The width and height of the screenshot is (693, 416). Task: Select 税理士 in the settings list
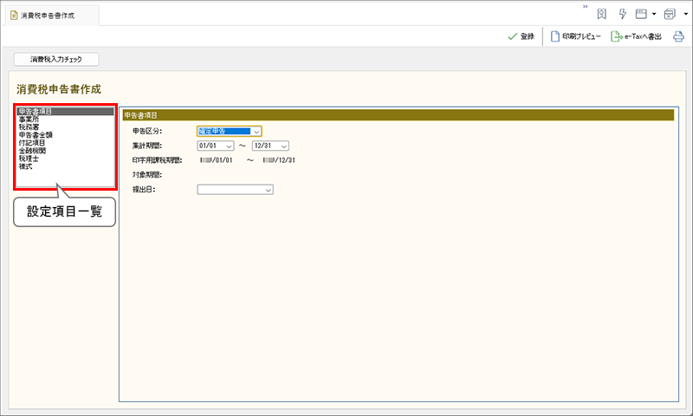(x=29, y=159)
